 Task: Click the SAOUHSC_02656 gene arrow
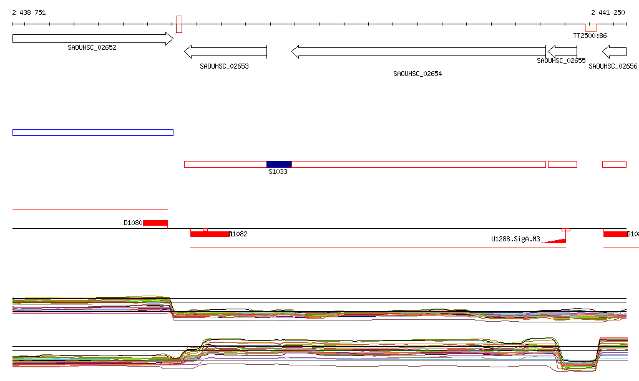pyautogui.click(x=614, y=52)
